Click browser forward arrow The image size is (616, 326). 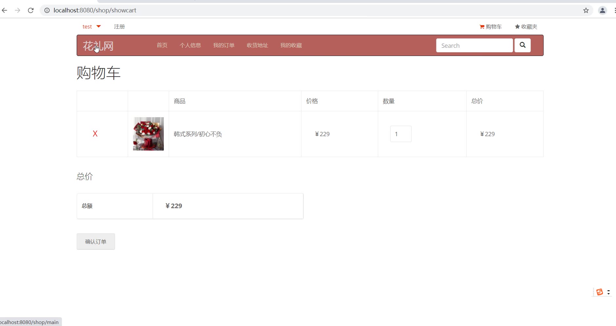pyautogui.click(x=17, y=10)
